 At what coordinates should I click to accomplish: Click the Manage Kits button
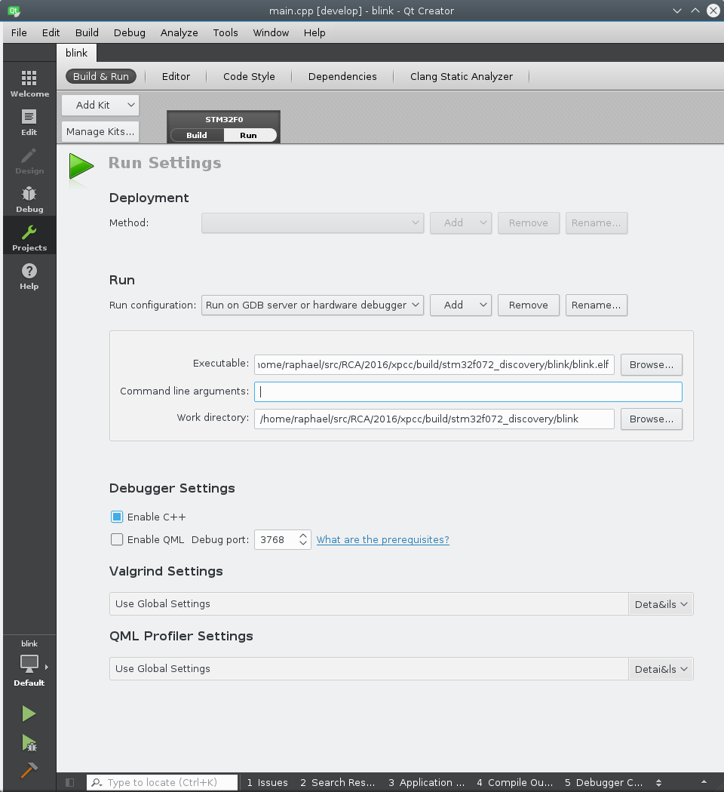(100, 132)
